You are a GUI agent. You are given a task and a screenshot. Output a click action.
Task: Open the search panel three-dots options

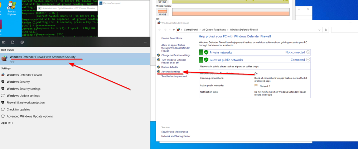click(x=146, y=42)
